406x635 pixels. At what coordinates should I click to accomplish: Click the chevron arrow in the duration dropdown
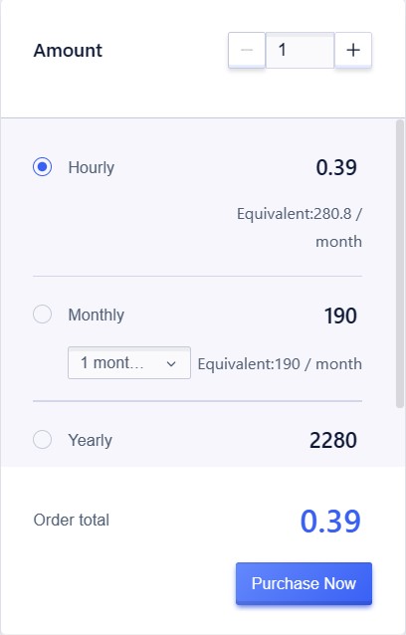point(171,363)
